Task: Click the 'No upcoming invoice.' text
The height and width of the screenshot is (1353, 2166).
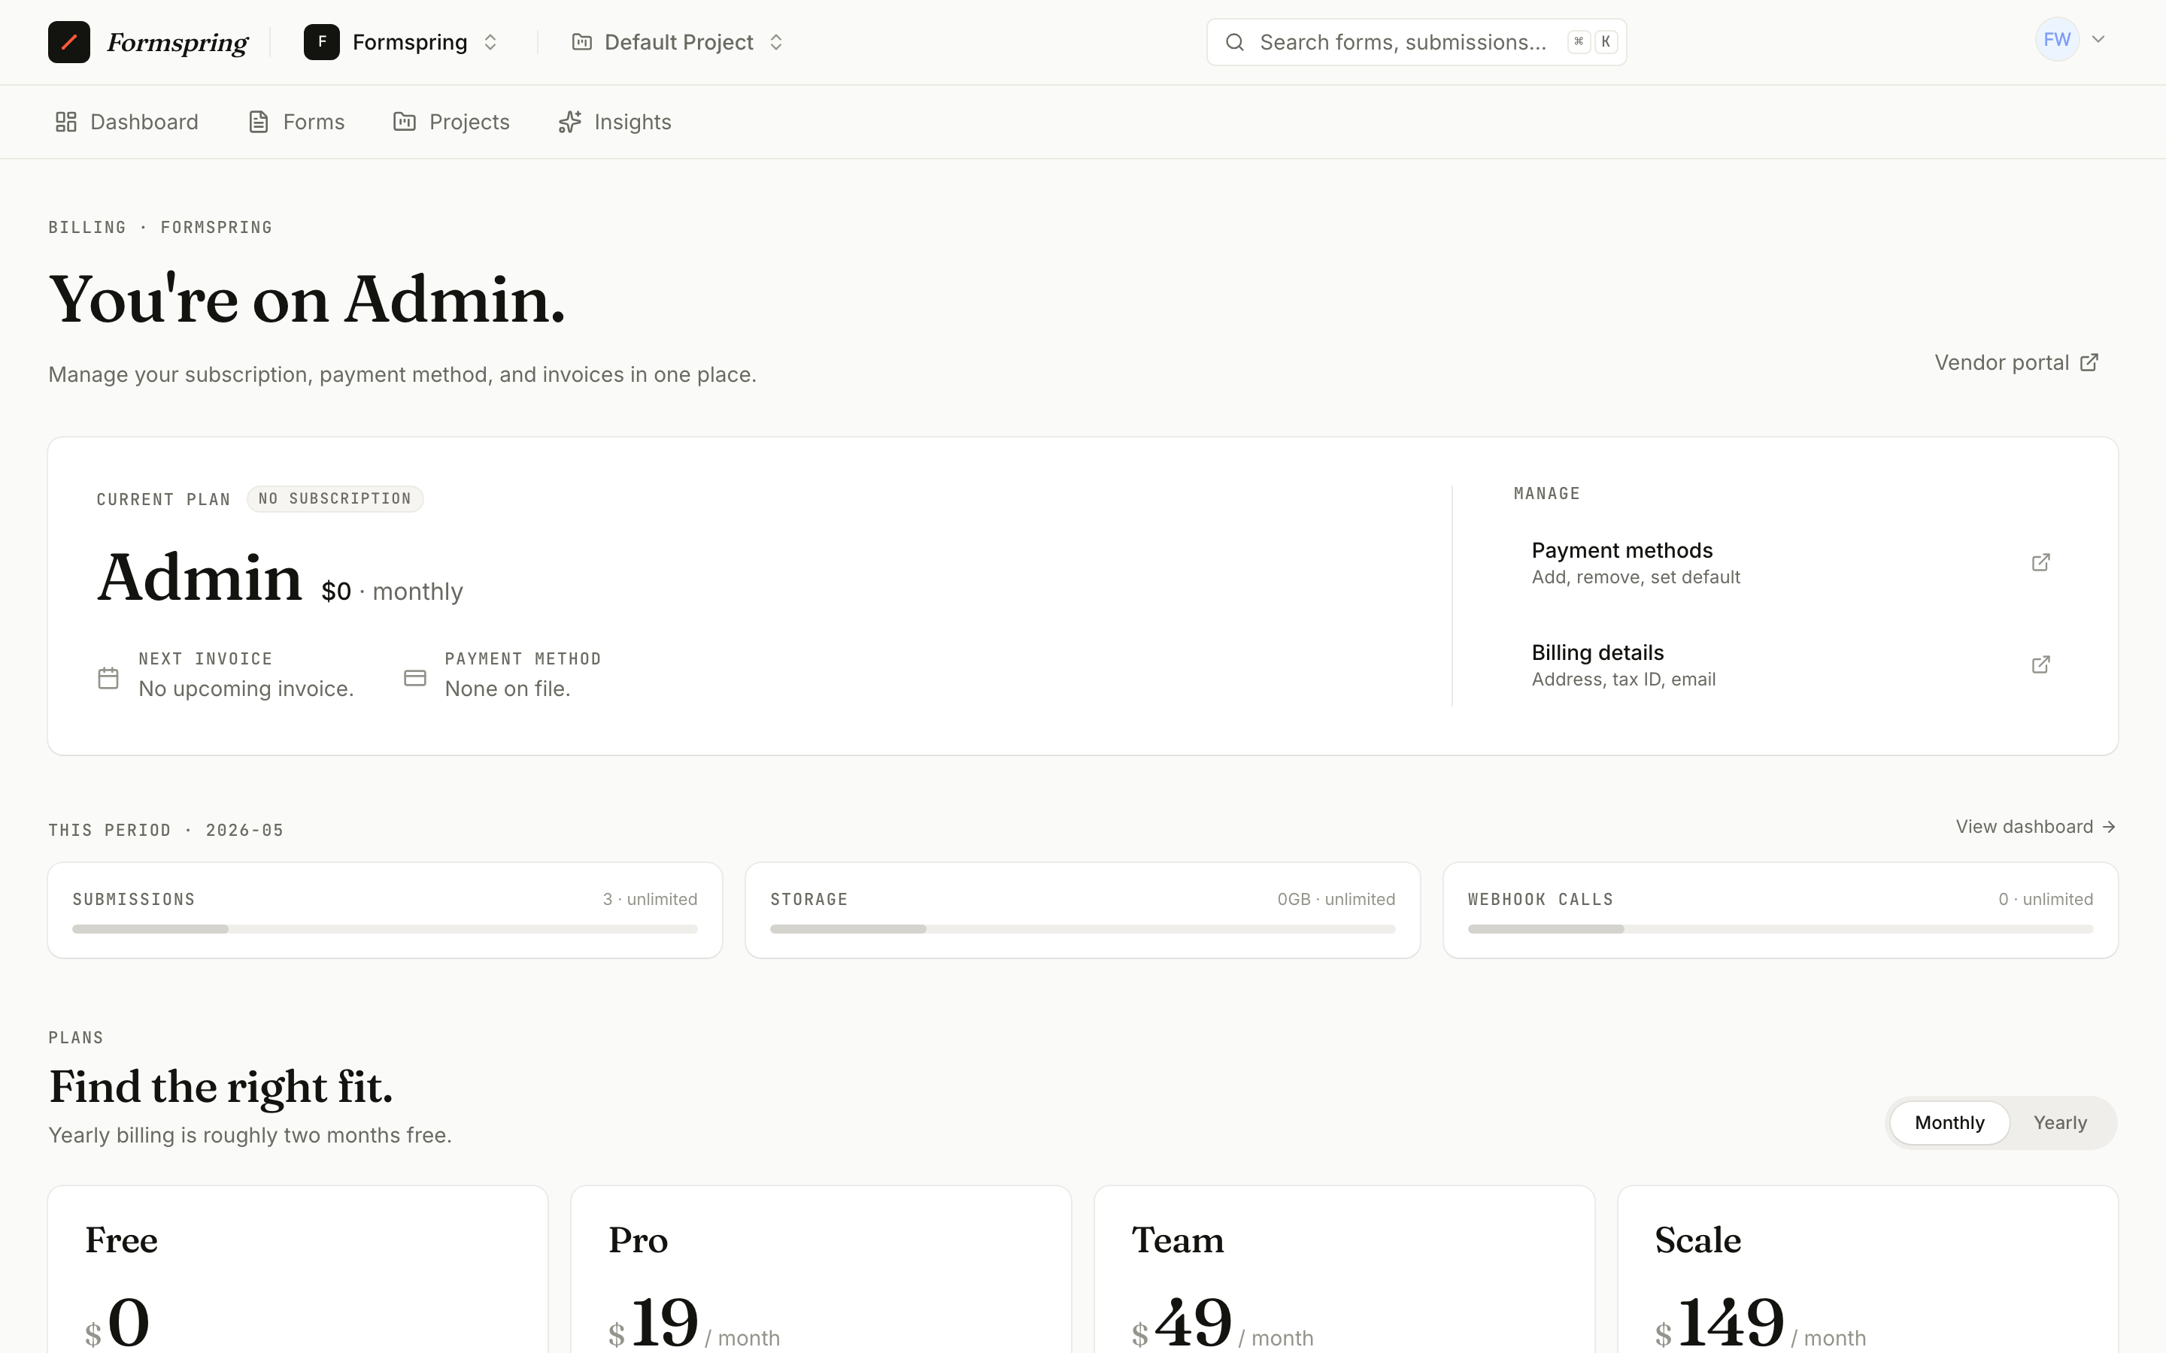Action: [x=246, y=689]
